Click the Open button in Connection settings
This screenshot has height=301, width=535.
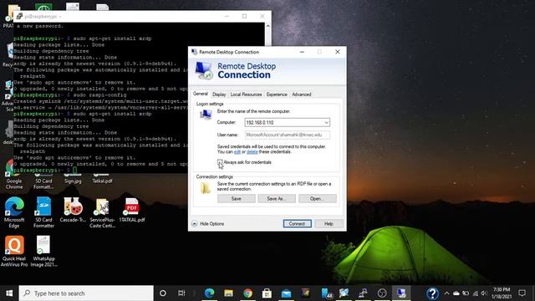(318, 199)
